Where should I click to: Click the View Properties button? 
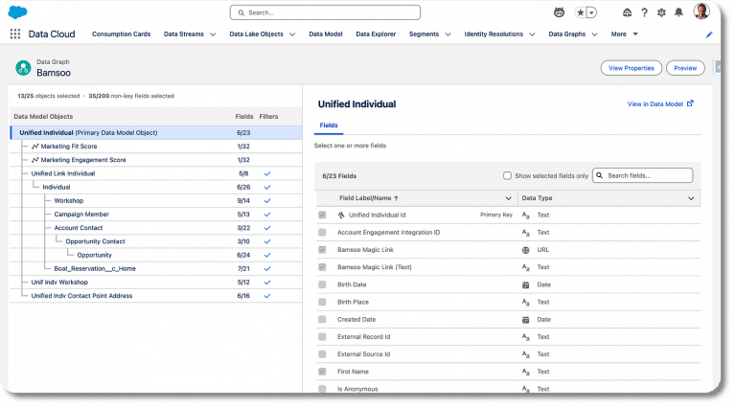[631, 68]
